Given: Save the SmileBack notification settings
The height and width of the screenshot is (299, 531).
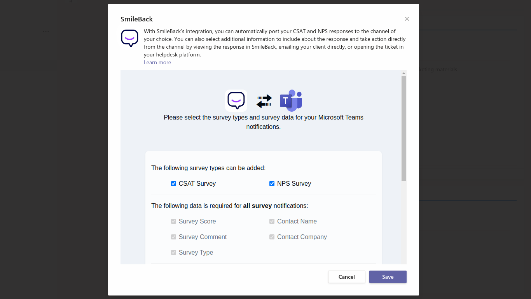Looking at the screenshot, I should point(388,277).
